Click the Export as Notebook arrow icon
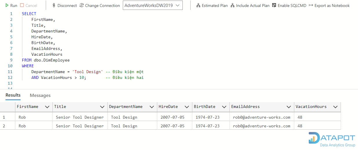This screenshot has width=358, height=150. coord(311,5)
